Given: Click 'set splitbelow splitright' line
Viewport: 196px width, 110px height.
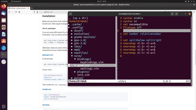Looking at the screenshot, I should coord(142,40).
